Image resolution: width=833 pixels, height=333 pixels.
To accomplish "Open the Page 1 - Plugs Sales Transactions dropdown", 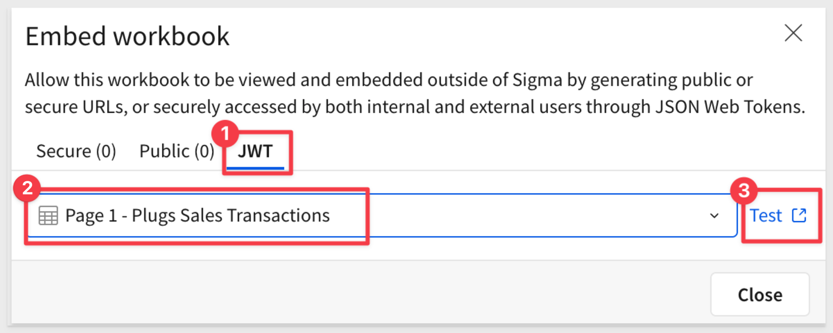I will pyautogui.click(x=382, y=216).
